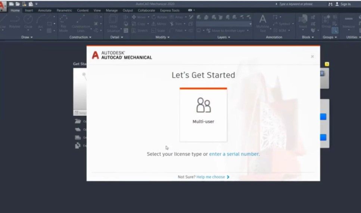Expand the Detail panel

[117, 37]
